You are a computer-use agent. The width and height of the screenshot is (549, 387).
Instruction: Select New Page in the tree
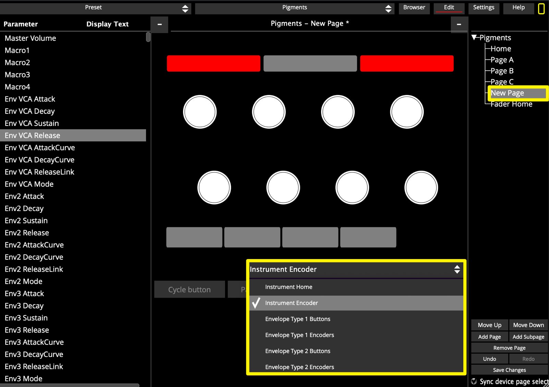coord(518,93)
